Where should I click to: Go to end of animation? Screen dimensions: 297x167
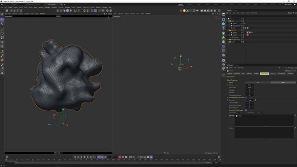tap(94, 157)
